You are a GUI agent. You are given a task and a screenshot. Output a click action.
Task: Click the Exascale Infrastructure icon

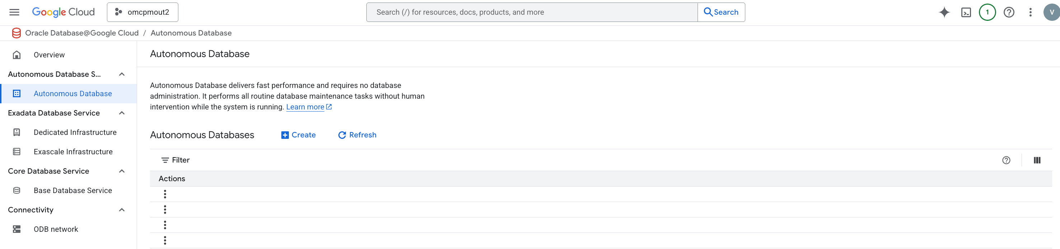coord(17,151)
